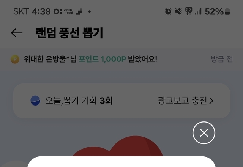Tap the cash feed notification icon
This screenshot has height=167, width=243.
click(68, 11)
